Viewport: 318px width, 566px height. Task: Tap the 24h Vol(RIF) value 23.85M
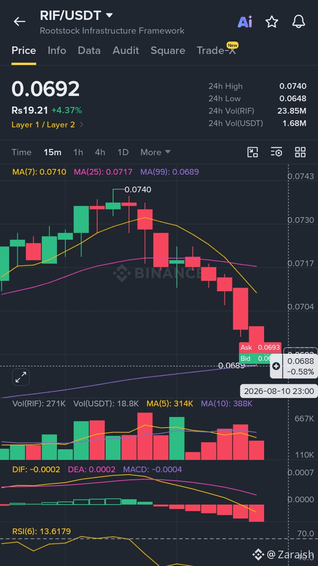[x=292, y=111]
